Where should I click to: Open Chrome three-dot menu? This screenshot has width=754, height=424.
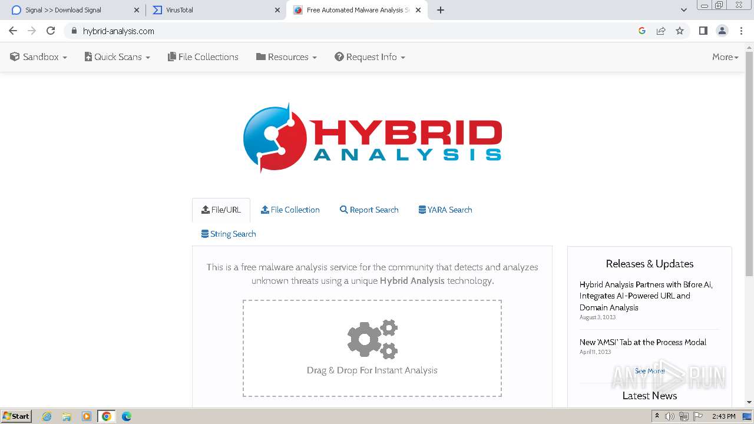pos(741,31)
